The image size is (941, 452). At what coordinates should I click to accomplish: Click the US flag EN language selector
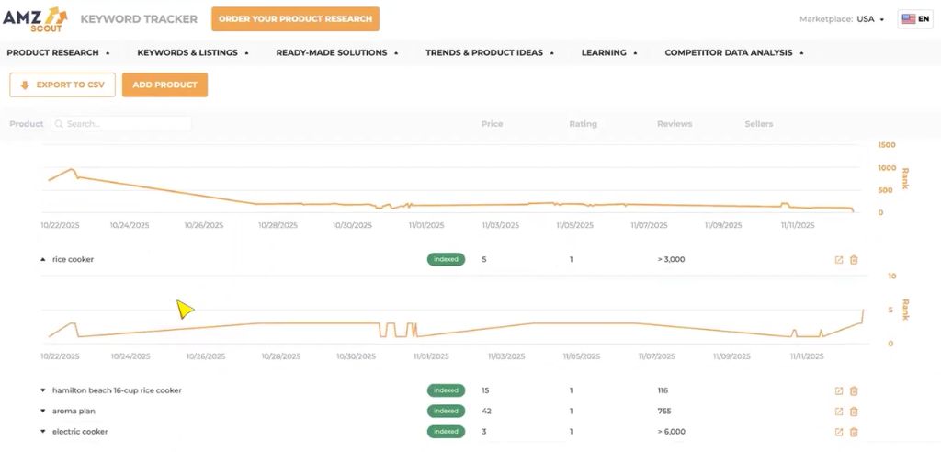point(915,19)
